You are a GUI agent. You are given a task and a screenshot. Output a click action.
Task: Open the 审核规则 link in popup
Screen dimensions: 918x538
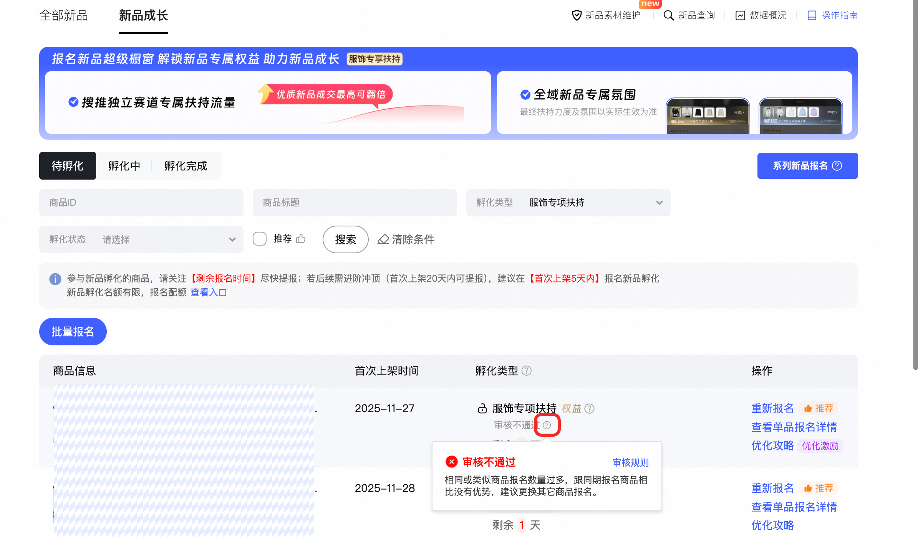[x=630, y=462]
